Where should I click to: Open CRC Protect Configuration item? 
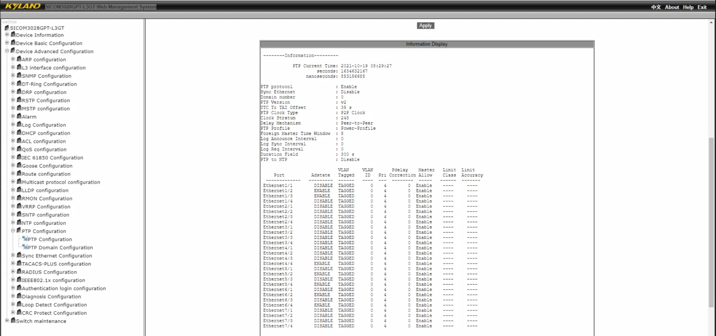54,313
